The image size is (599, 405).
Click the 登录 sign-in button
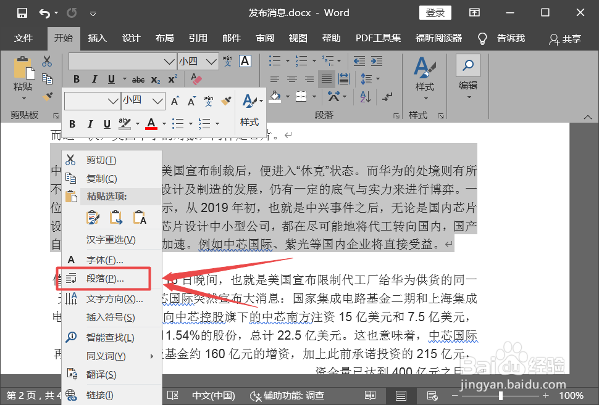pyautogui.click(x=435, y=12)
